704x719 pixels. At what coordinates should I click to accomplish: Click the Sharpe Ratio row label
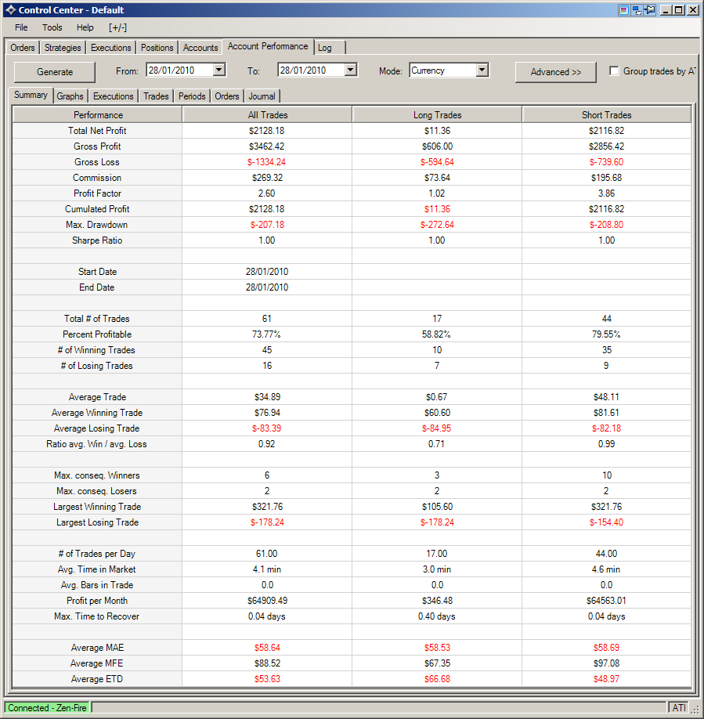97,240
